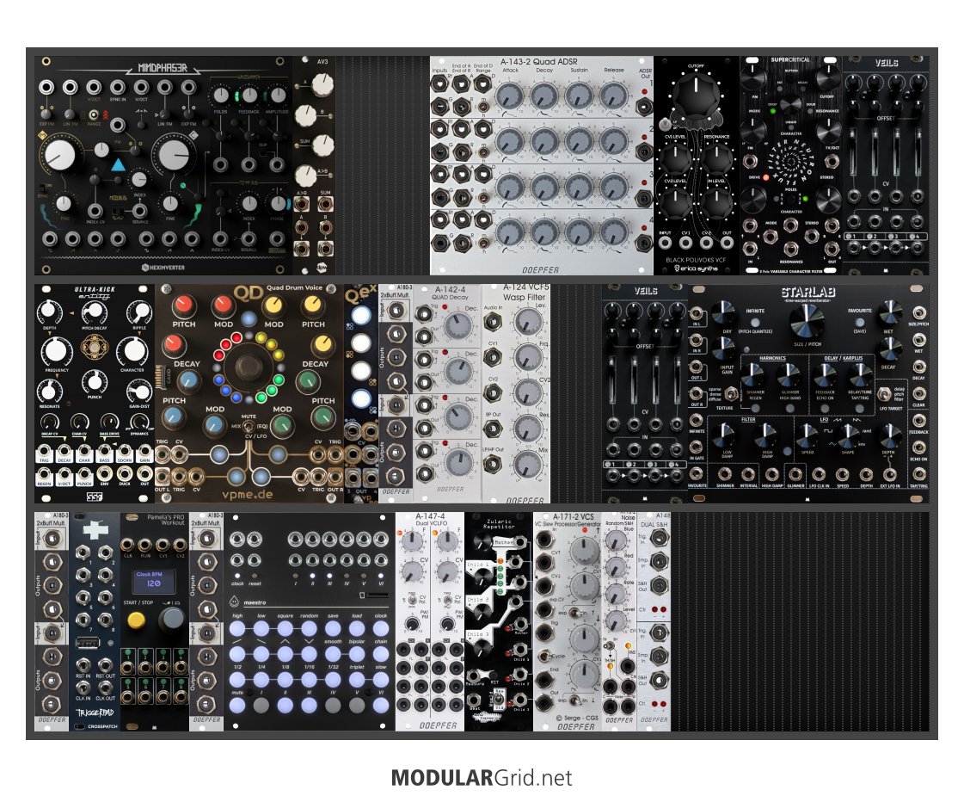Open the Starlab reverberator module
This screenshot has height=796, width=964.
(x=808, y=393)
